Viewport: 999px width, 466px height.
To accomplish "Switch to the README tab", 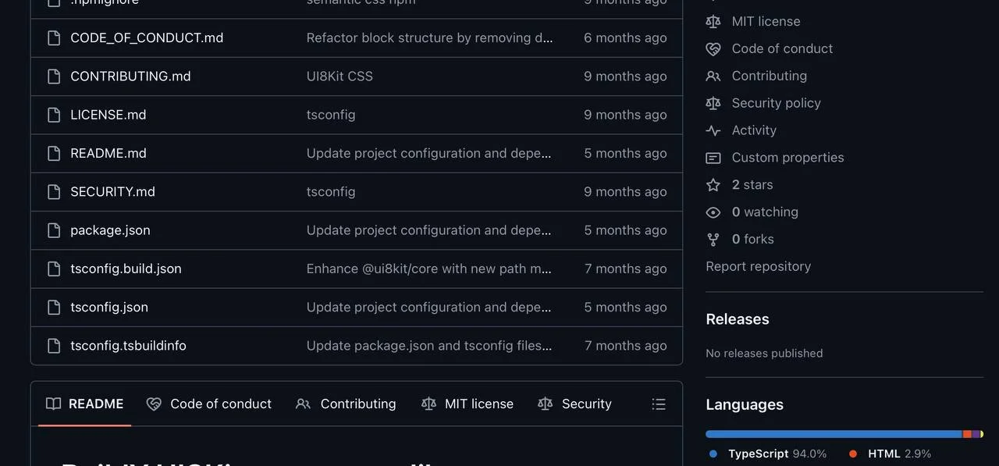I will click(85, 404).
